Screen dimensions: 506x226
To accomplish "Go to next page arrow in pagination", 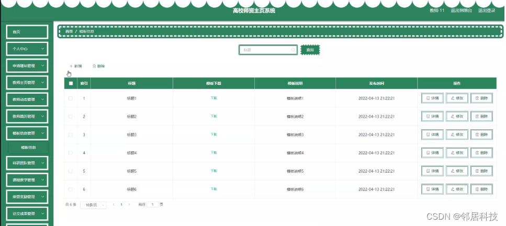I will point(129,205).
